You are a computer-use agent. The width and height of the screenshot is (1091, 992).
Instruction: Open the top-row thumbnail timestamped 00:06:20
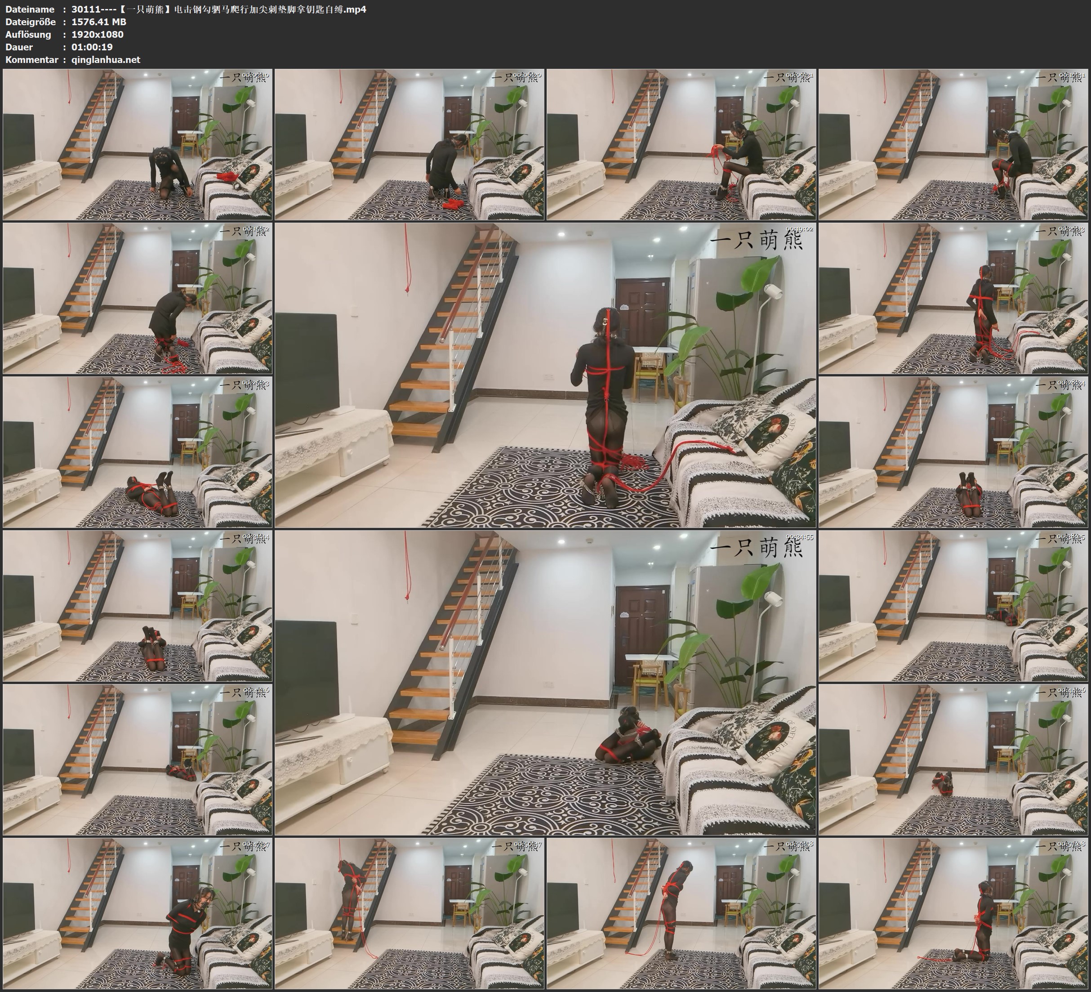(410, 145)
